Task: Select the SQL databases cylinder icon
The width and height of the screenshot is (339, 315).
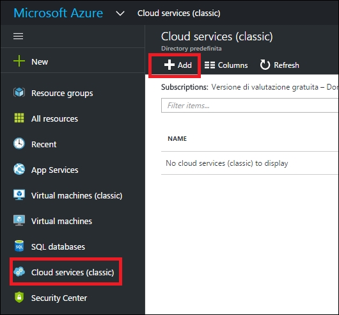Action: pyautogui.click(x=19, y=246)
